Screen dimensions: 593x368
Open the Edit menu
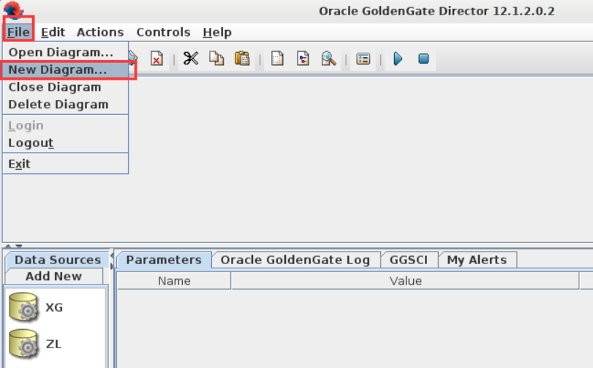[53, 32]
